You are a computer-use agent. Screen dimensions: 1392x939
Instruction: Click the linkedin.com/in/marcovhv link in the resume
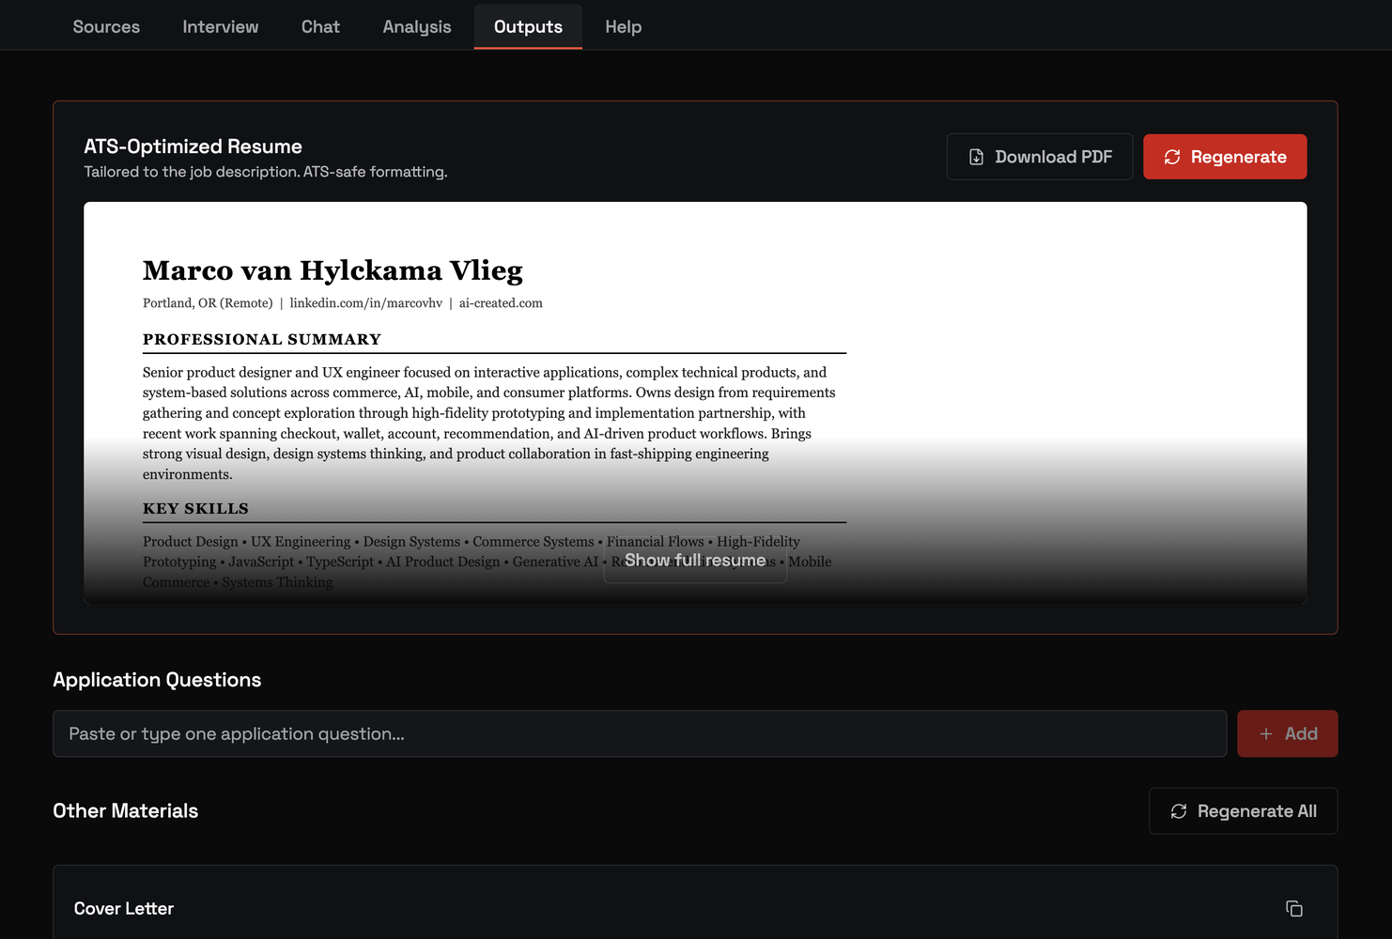[x=365, y=303]
